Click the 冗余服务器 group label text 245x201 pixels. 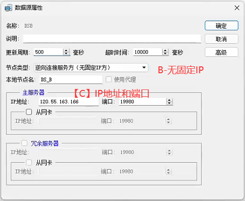tap(45, 144)
